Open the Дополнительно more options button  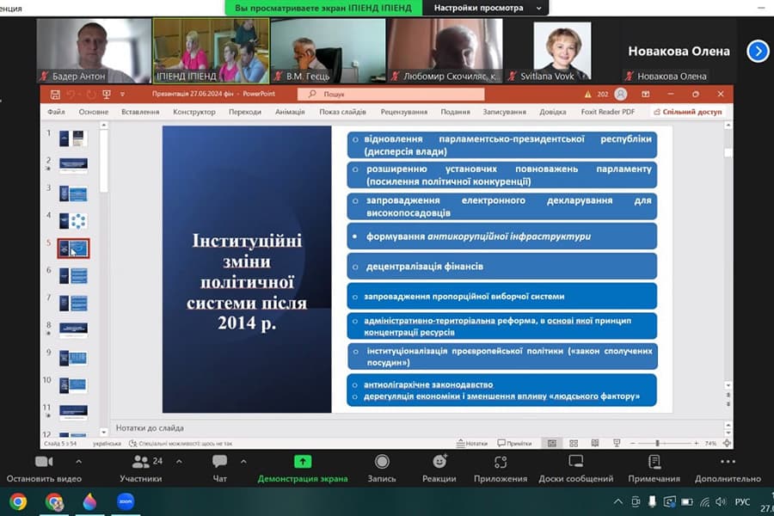pyautogui.click(x=728, y=467)
